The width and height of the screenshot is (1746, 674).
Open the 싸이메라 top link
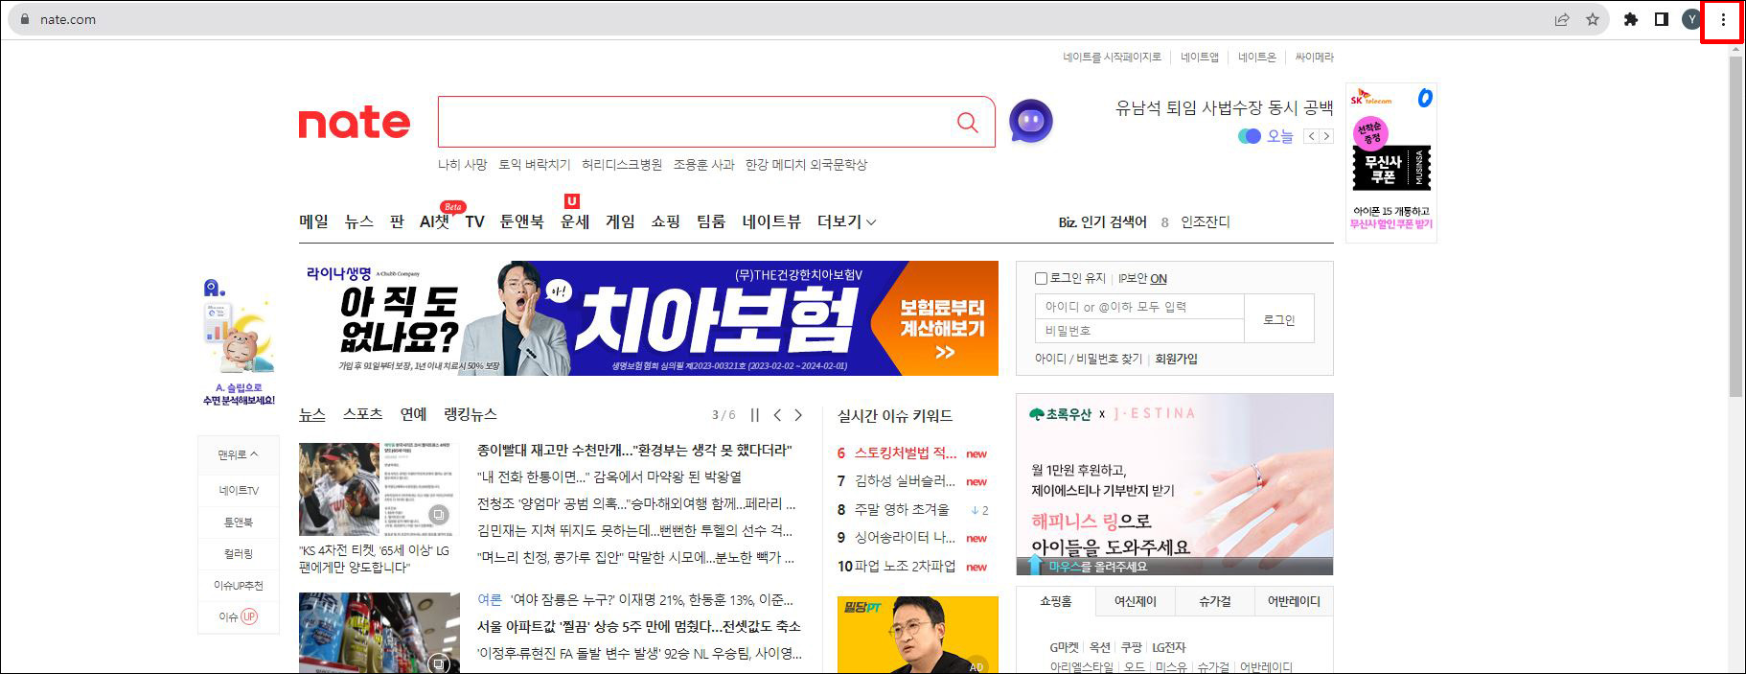(1314, 58)
